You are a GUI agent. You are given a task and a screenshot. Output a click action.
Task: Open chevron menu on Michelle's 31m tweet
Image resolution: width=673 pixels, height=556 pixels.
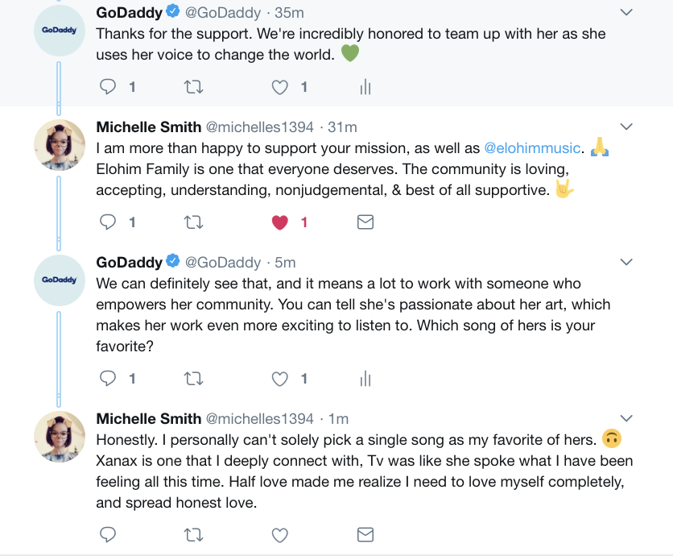click(626, 127)
